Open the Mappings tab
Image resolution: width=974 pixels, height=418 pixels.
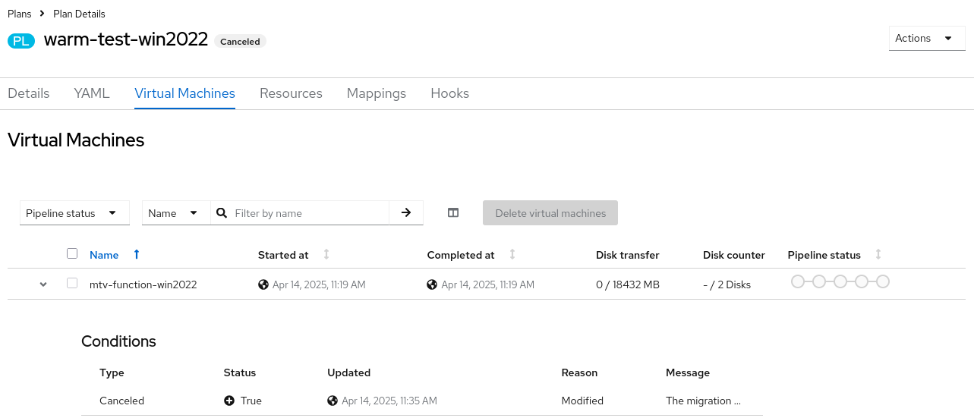[377, 93]
